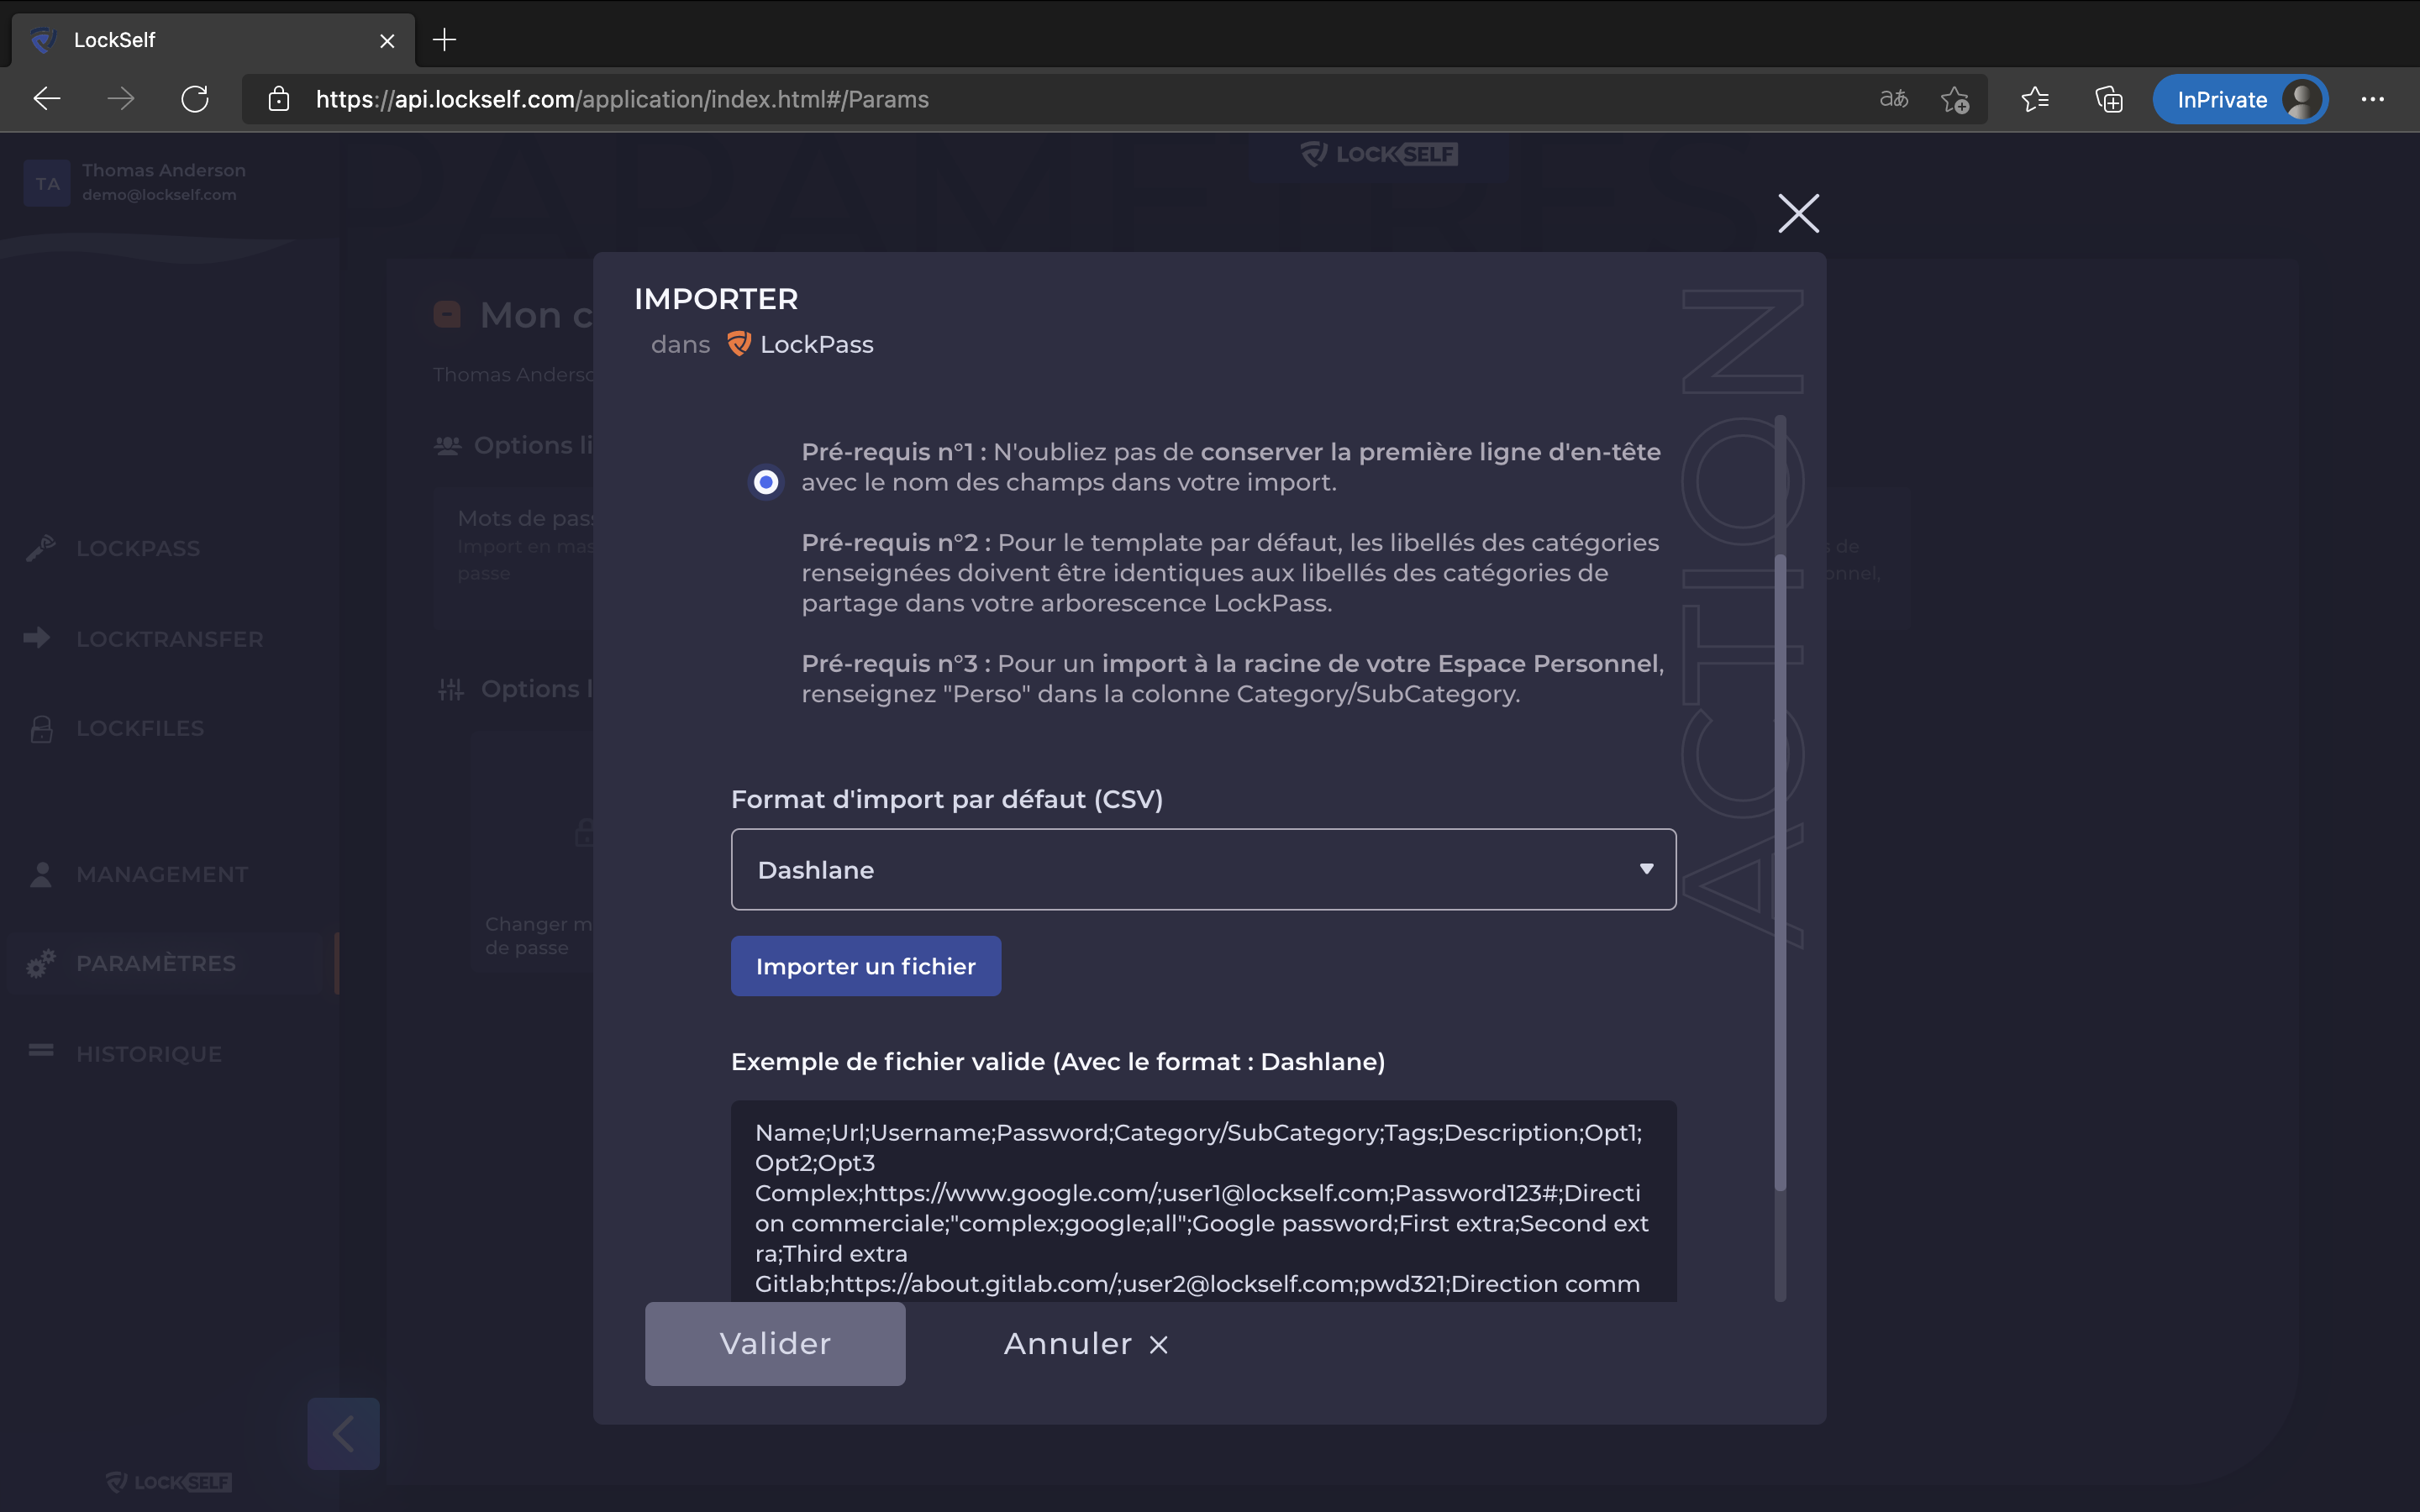Refresh the page in browser
The width and height of the screenshot is (2420, 1512).
pos(195,99)
